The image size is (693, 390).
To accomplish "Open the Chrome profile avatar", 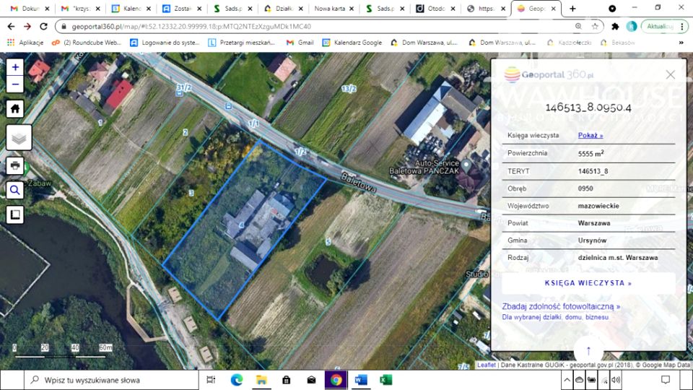I will pyautogui.click(x=631, y=27).
